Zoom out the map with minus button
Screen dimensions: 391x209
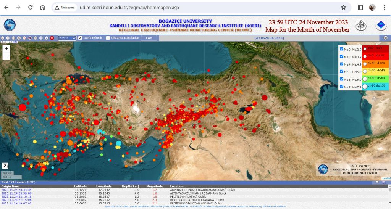click(6, 56)
